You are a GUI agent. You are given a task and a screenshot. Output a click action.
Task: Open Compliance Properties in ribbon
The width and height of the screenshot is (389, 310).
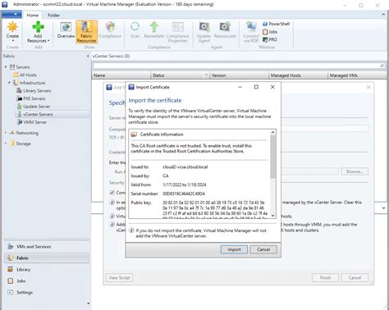point(177,32)
